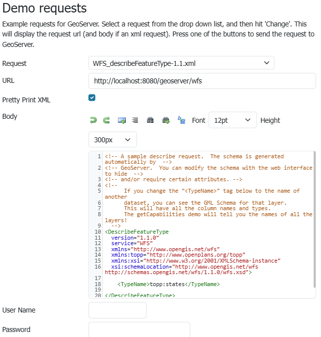321x337 pixels.
Task: Reformat the XML body indentation
Action: [x=135, y=120]
